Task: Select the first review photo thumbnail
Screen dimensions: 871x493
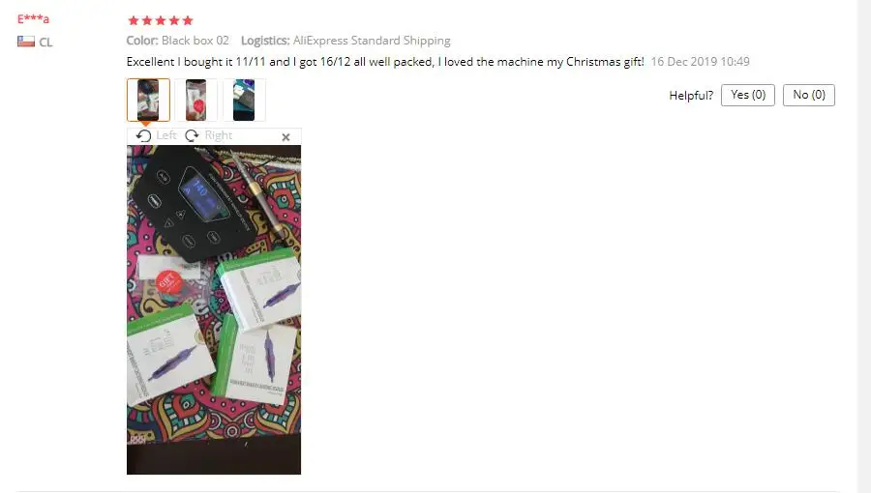Action: [148, 100]
